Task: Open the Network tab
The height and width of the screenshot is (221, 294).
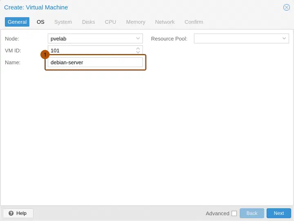Action: coord(165,22)
